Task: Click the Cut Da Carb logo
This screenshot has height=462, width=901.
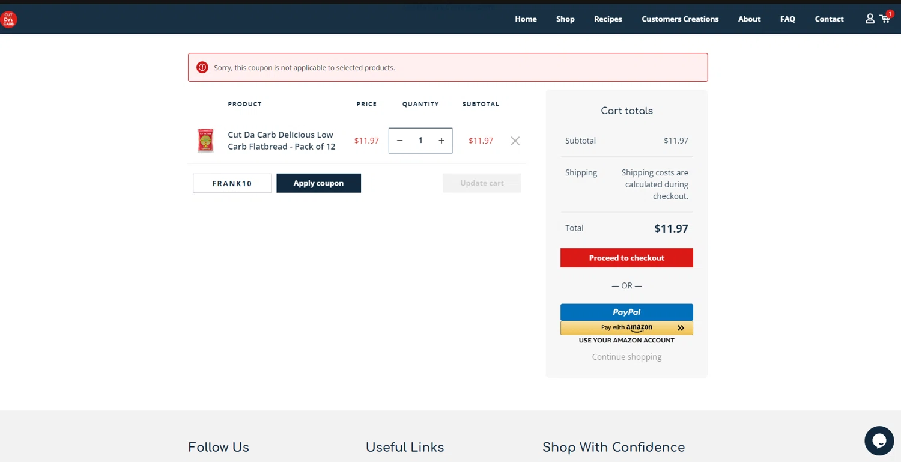Action: click(x=8, y=19)
